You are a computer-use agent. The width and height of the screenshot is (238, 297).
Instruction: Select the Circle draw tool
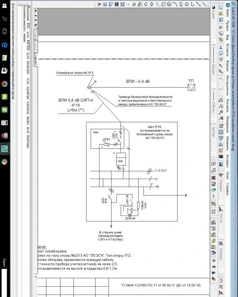pos(169,4)
